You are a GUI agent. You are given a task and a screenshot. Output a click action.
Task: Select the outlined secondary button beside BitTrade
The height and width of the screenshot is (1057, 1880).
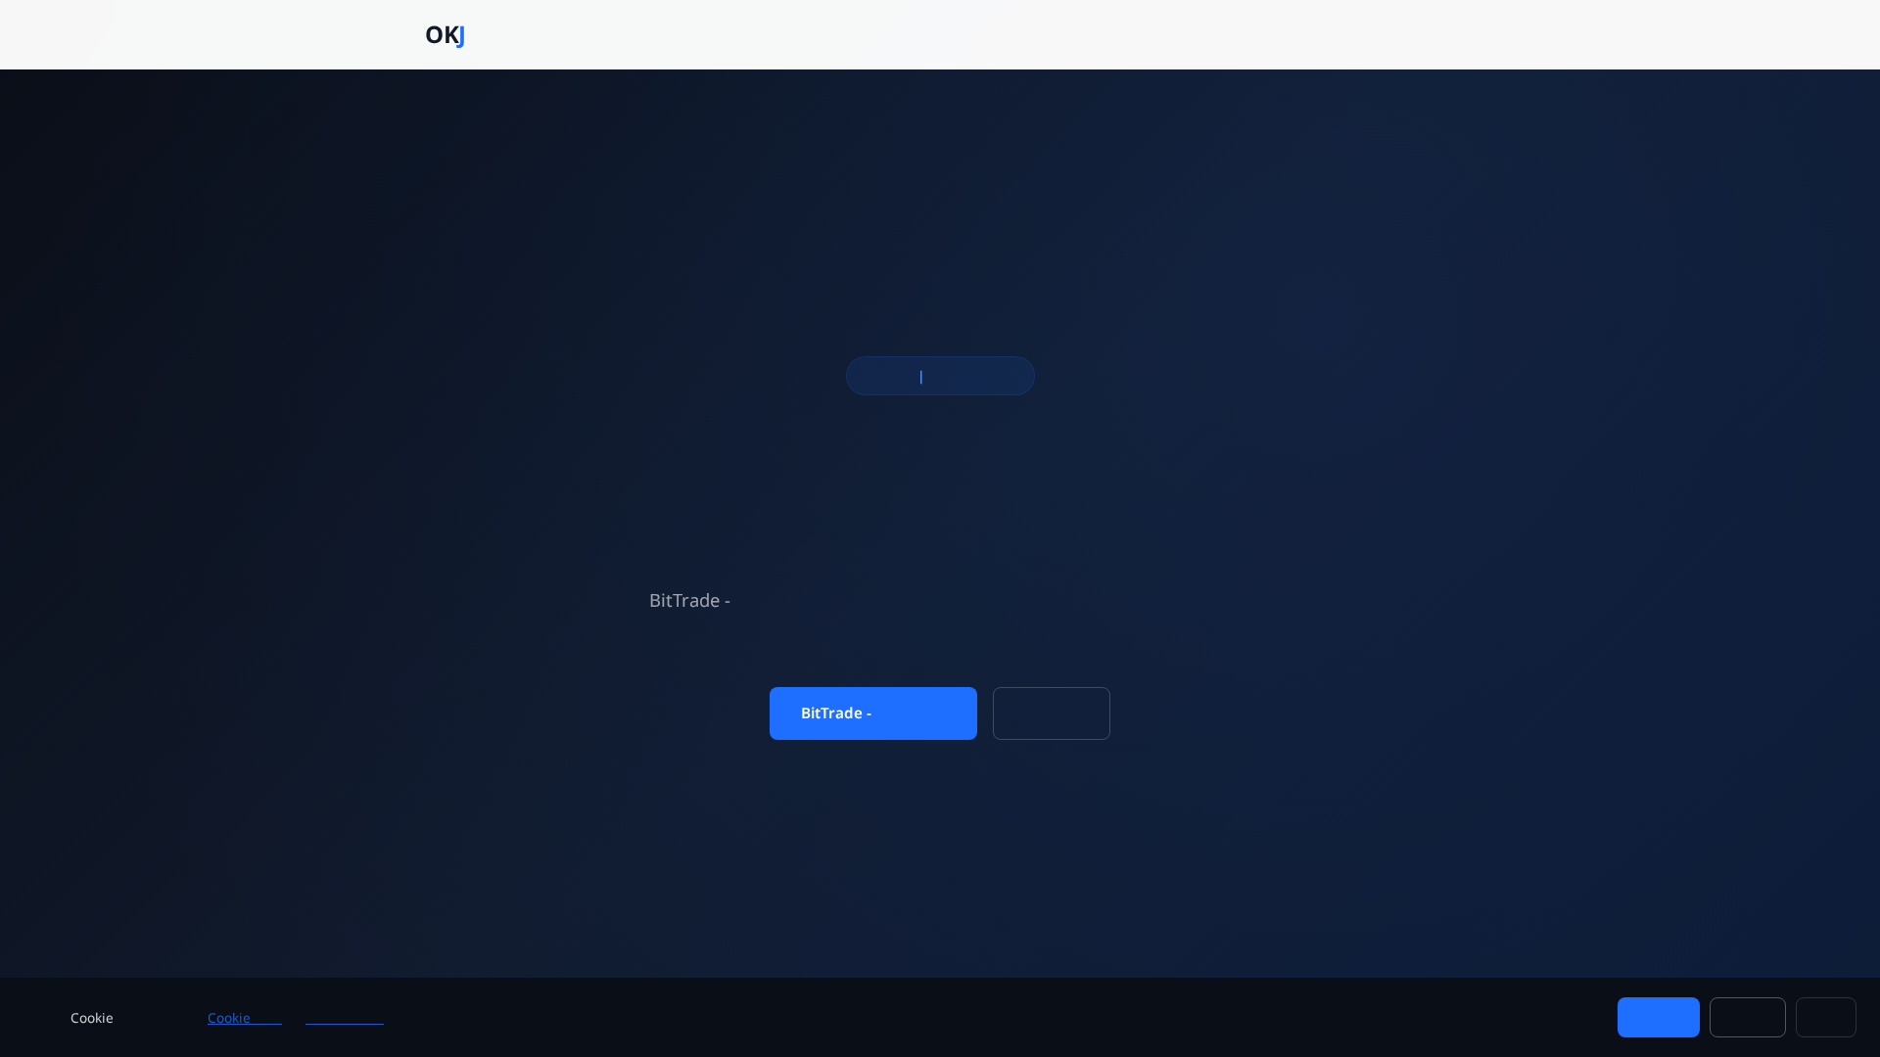click(1051, 712)
